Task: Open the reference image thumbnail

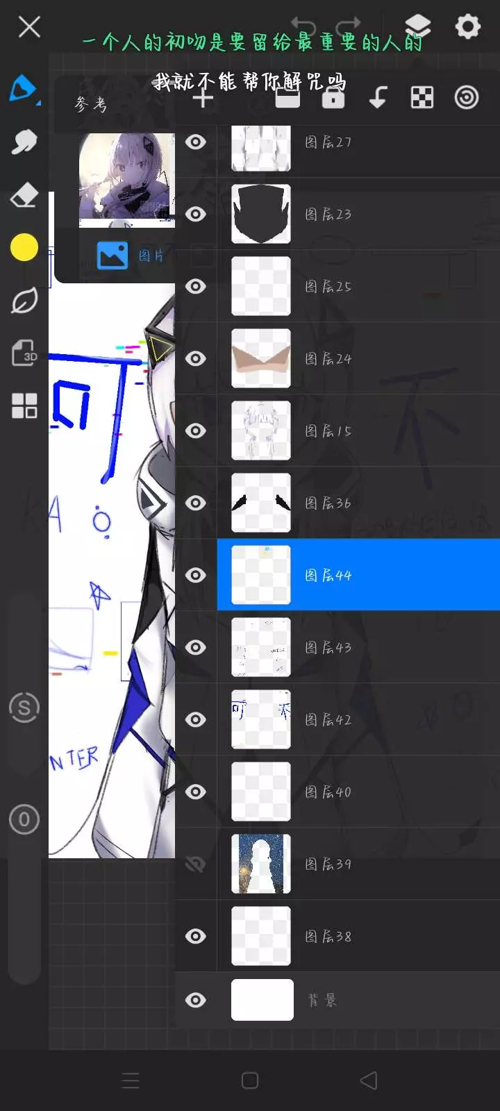Action: [x=127, y=181]
